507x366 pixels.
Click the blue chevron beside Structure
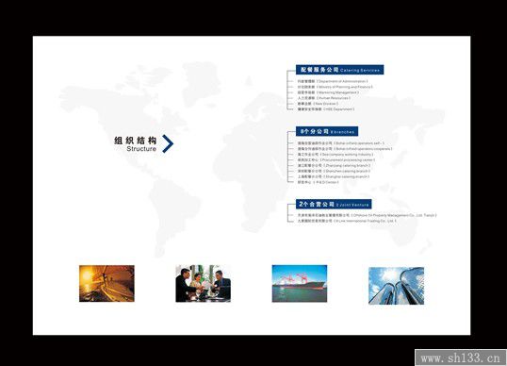168,143
